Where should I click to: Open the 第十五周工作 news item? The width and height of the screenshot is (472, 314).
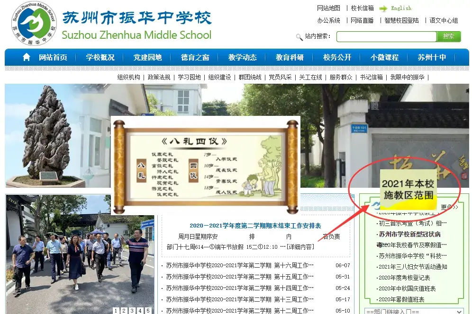coord(240,277)
